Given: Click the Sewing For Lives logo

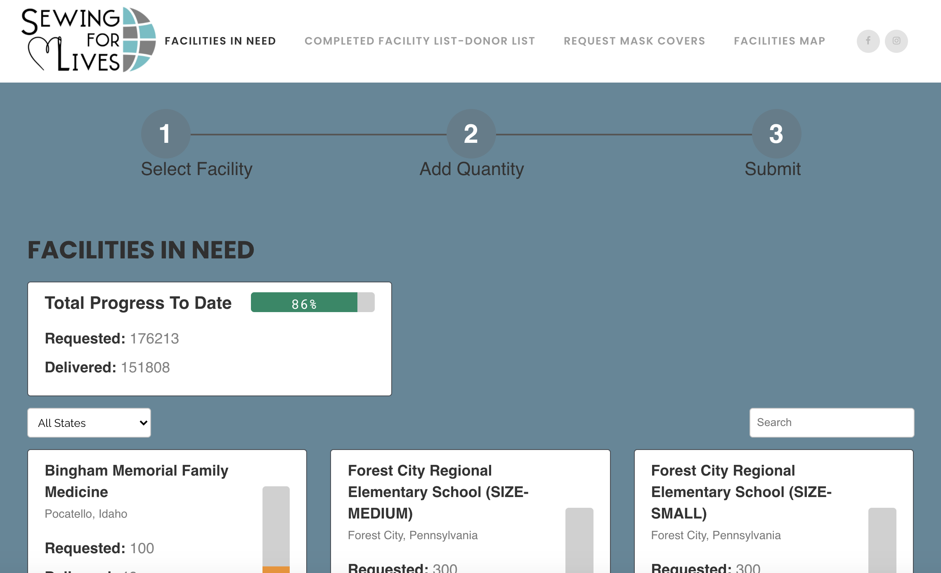Looking at the screenshot, I should [89, 40].
